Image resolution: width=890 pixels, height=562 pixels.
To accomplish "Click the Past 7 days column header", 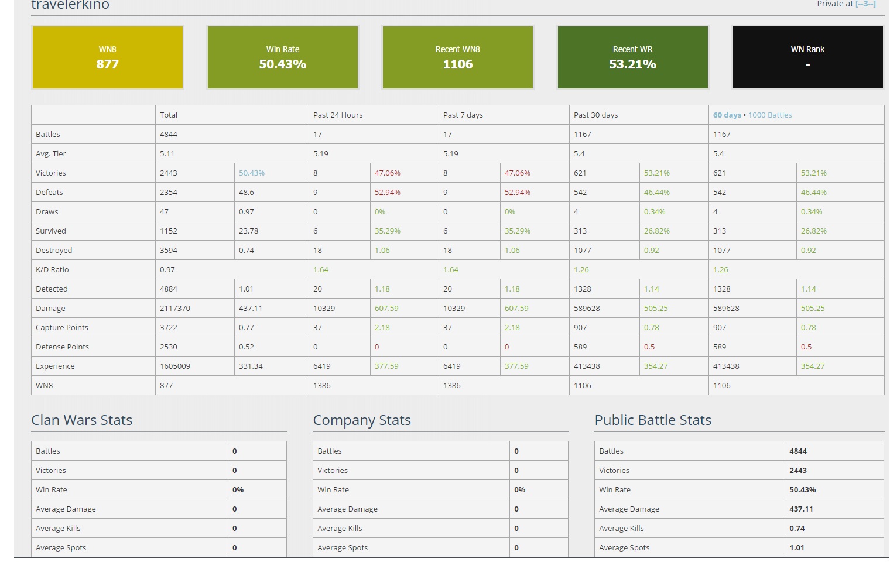I will pos(463,115).
